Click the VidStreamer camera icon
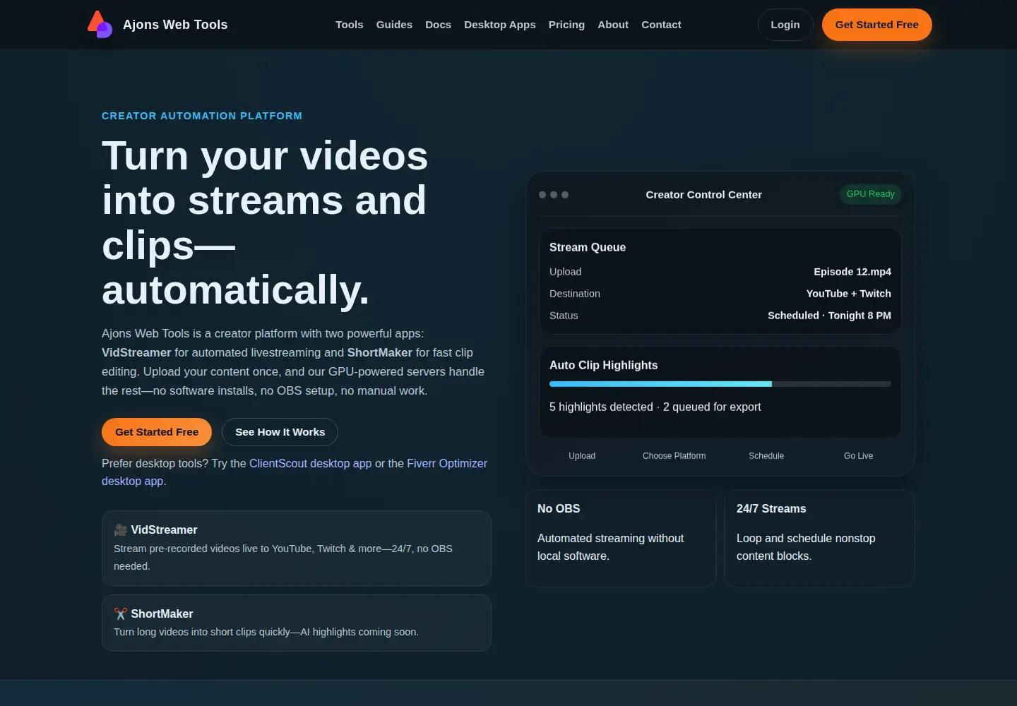The height and width of the screenshot is (706, 1017). point(121,529)
